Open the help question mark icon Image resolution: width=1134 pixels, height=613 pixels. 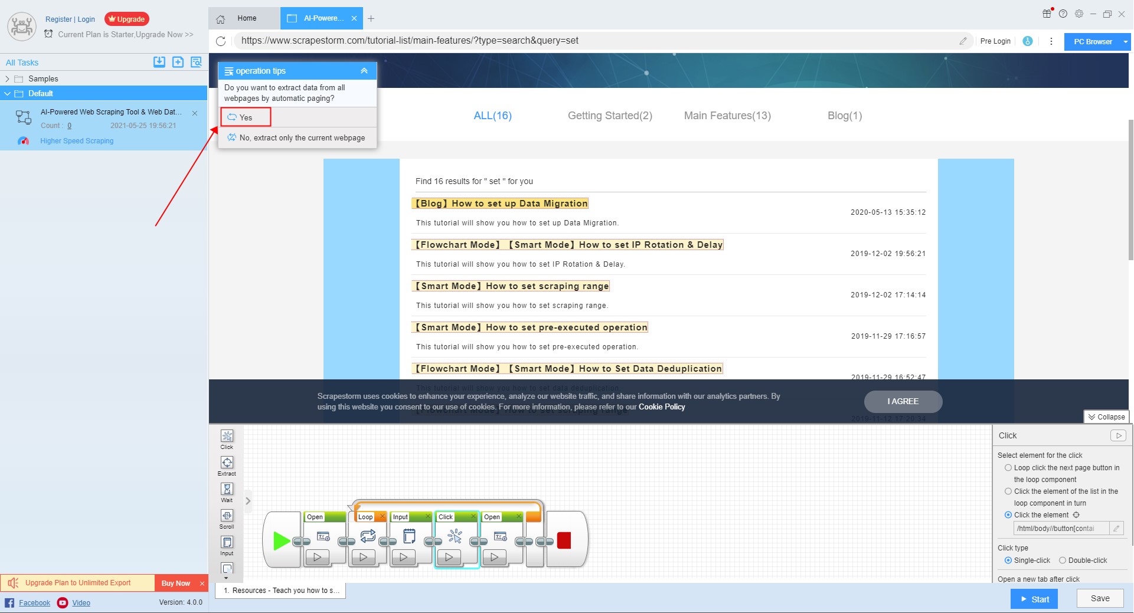point(1063,14)
